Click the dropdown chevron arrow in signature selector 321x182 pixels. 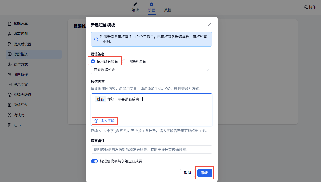point(208,70)
